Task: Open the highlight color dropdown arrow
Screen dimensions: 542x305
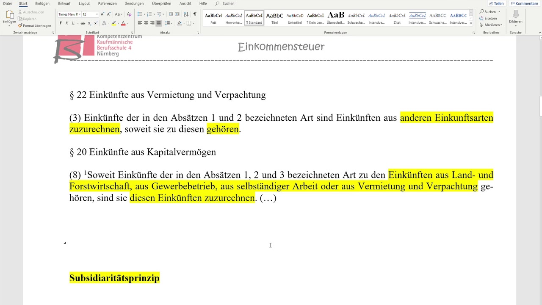Action: click(118, 23)
